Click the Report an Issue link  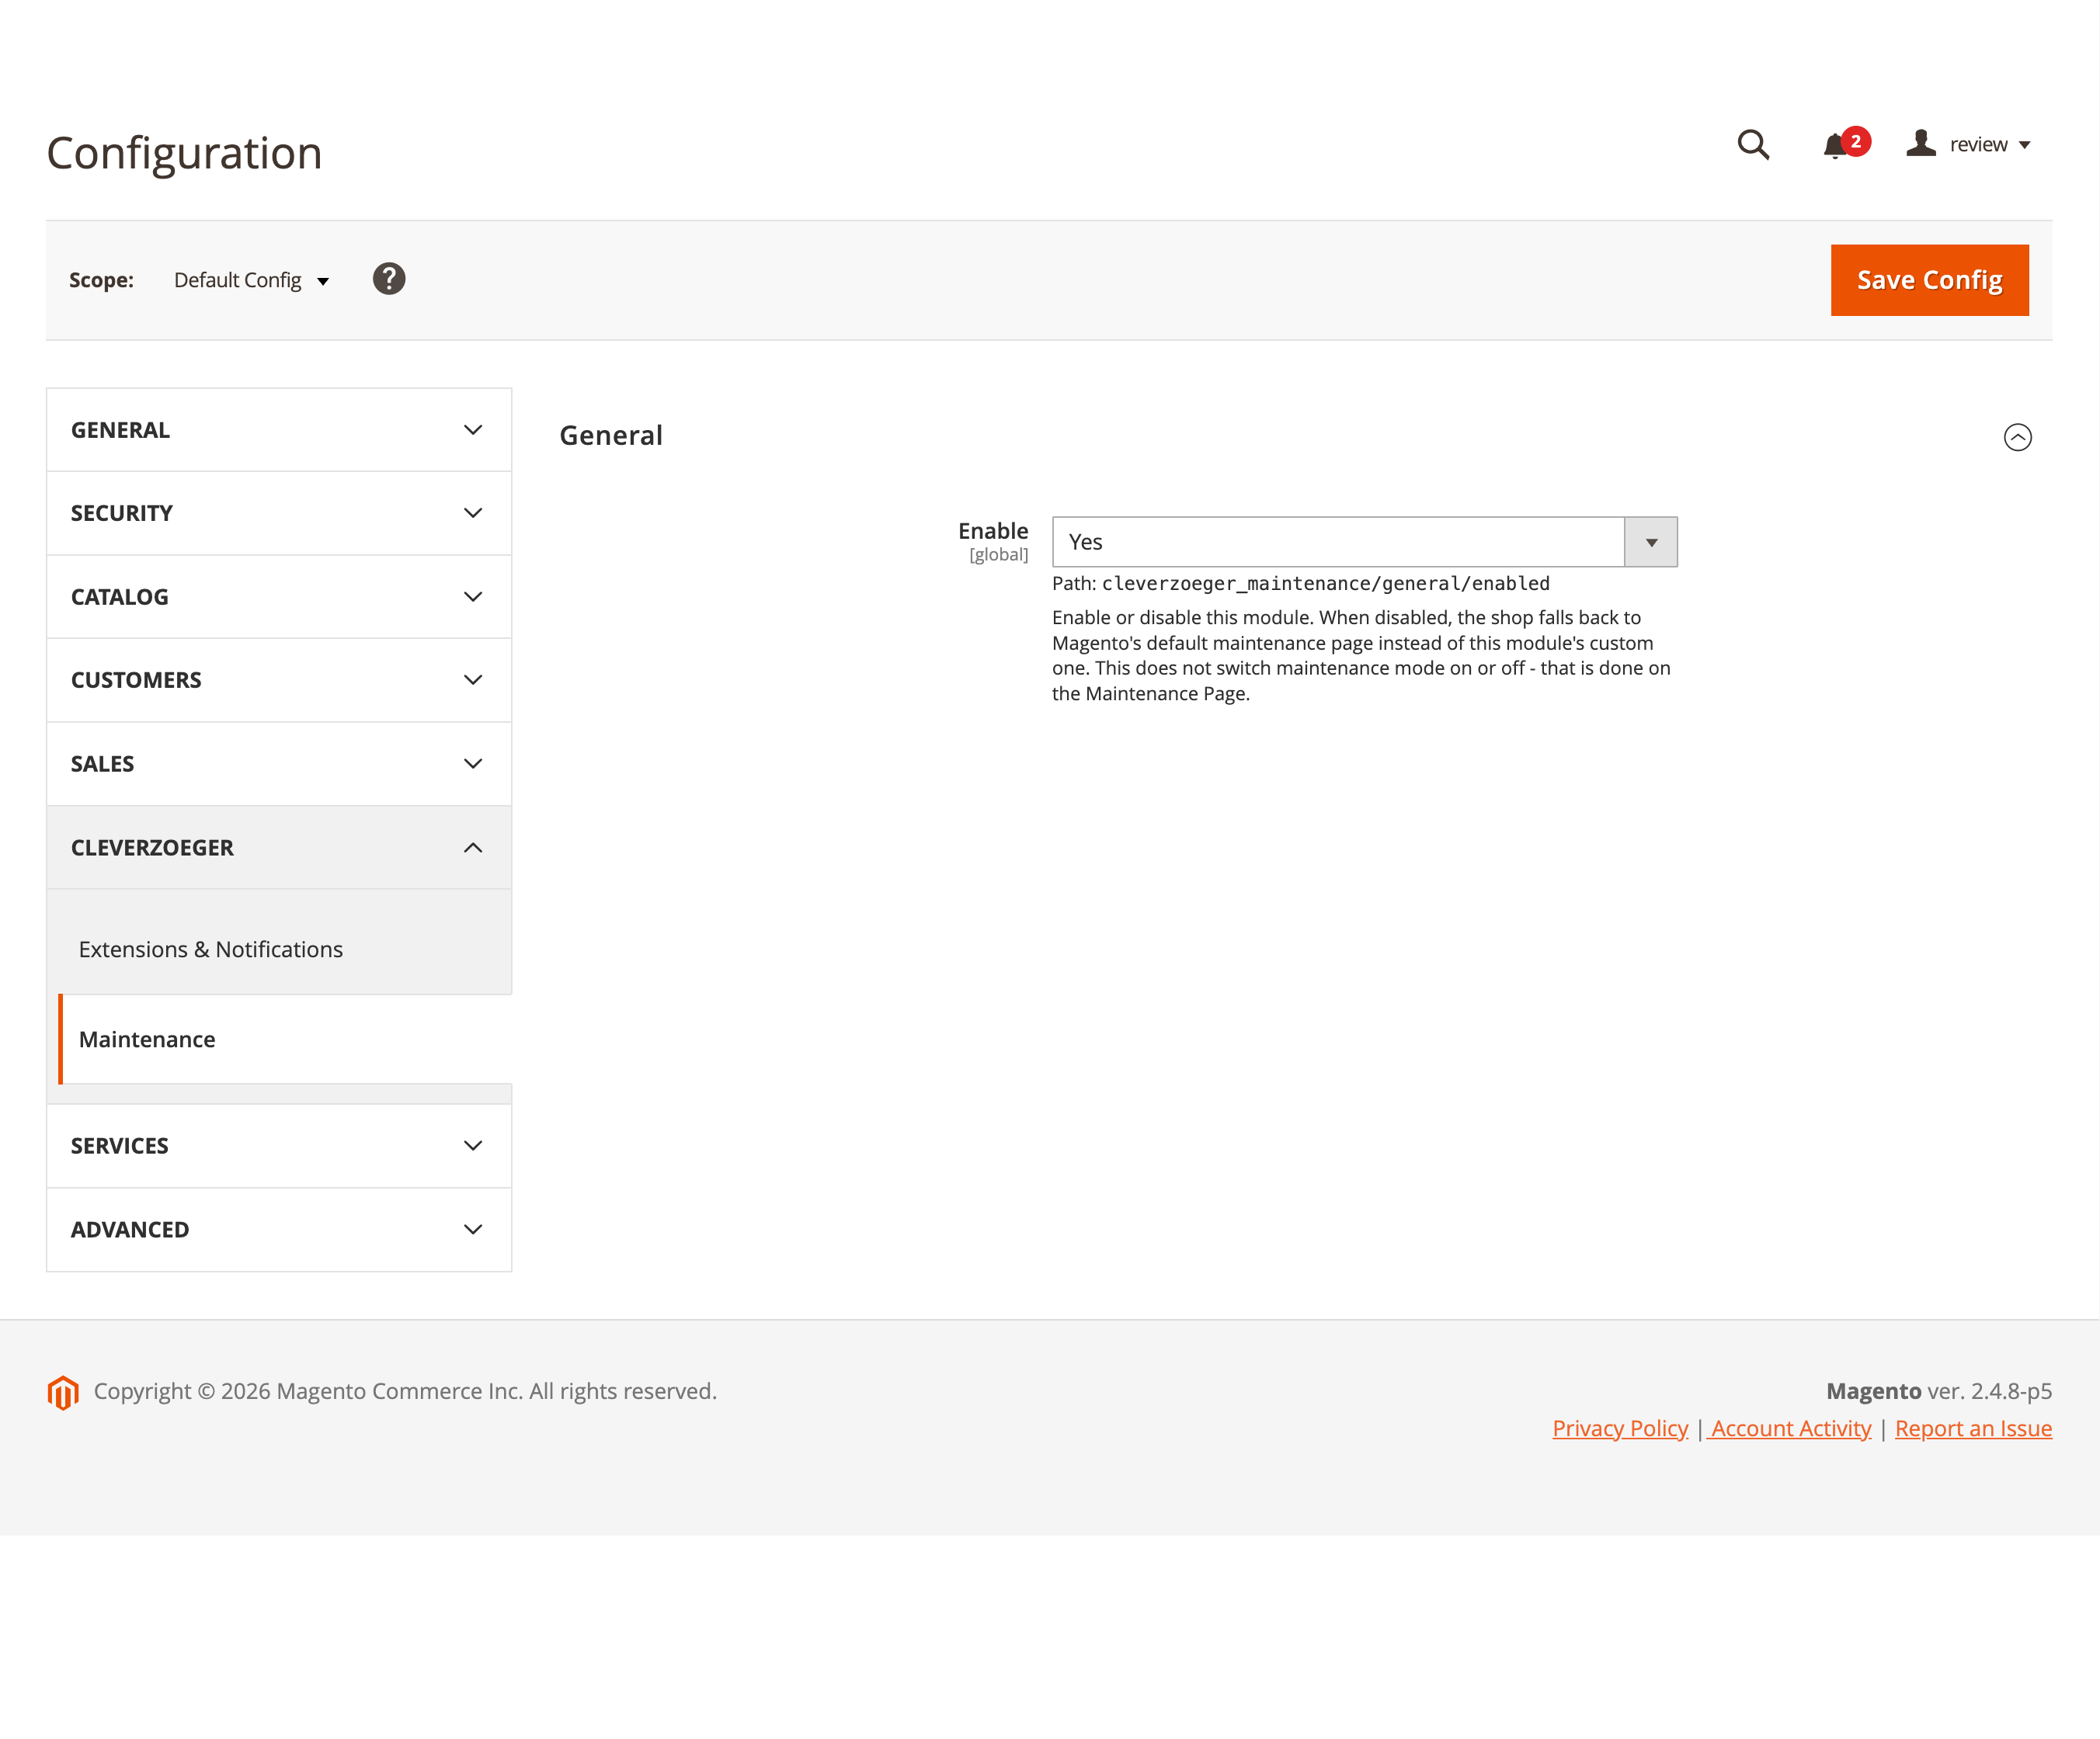coord(1973,1428)
